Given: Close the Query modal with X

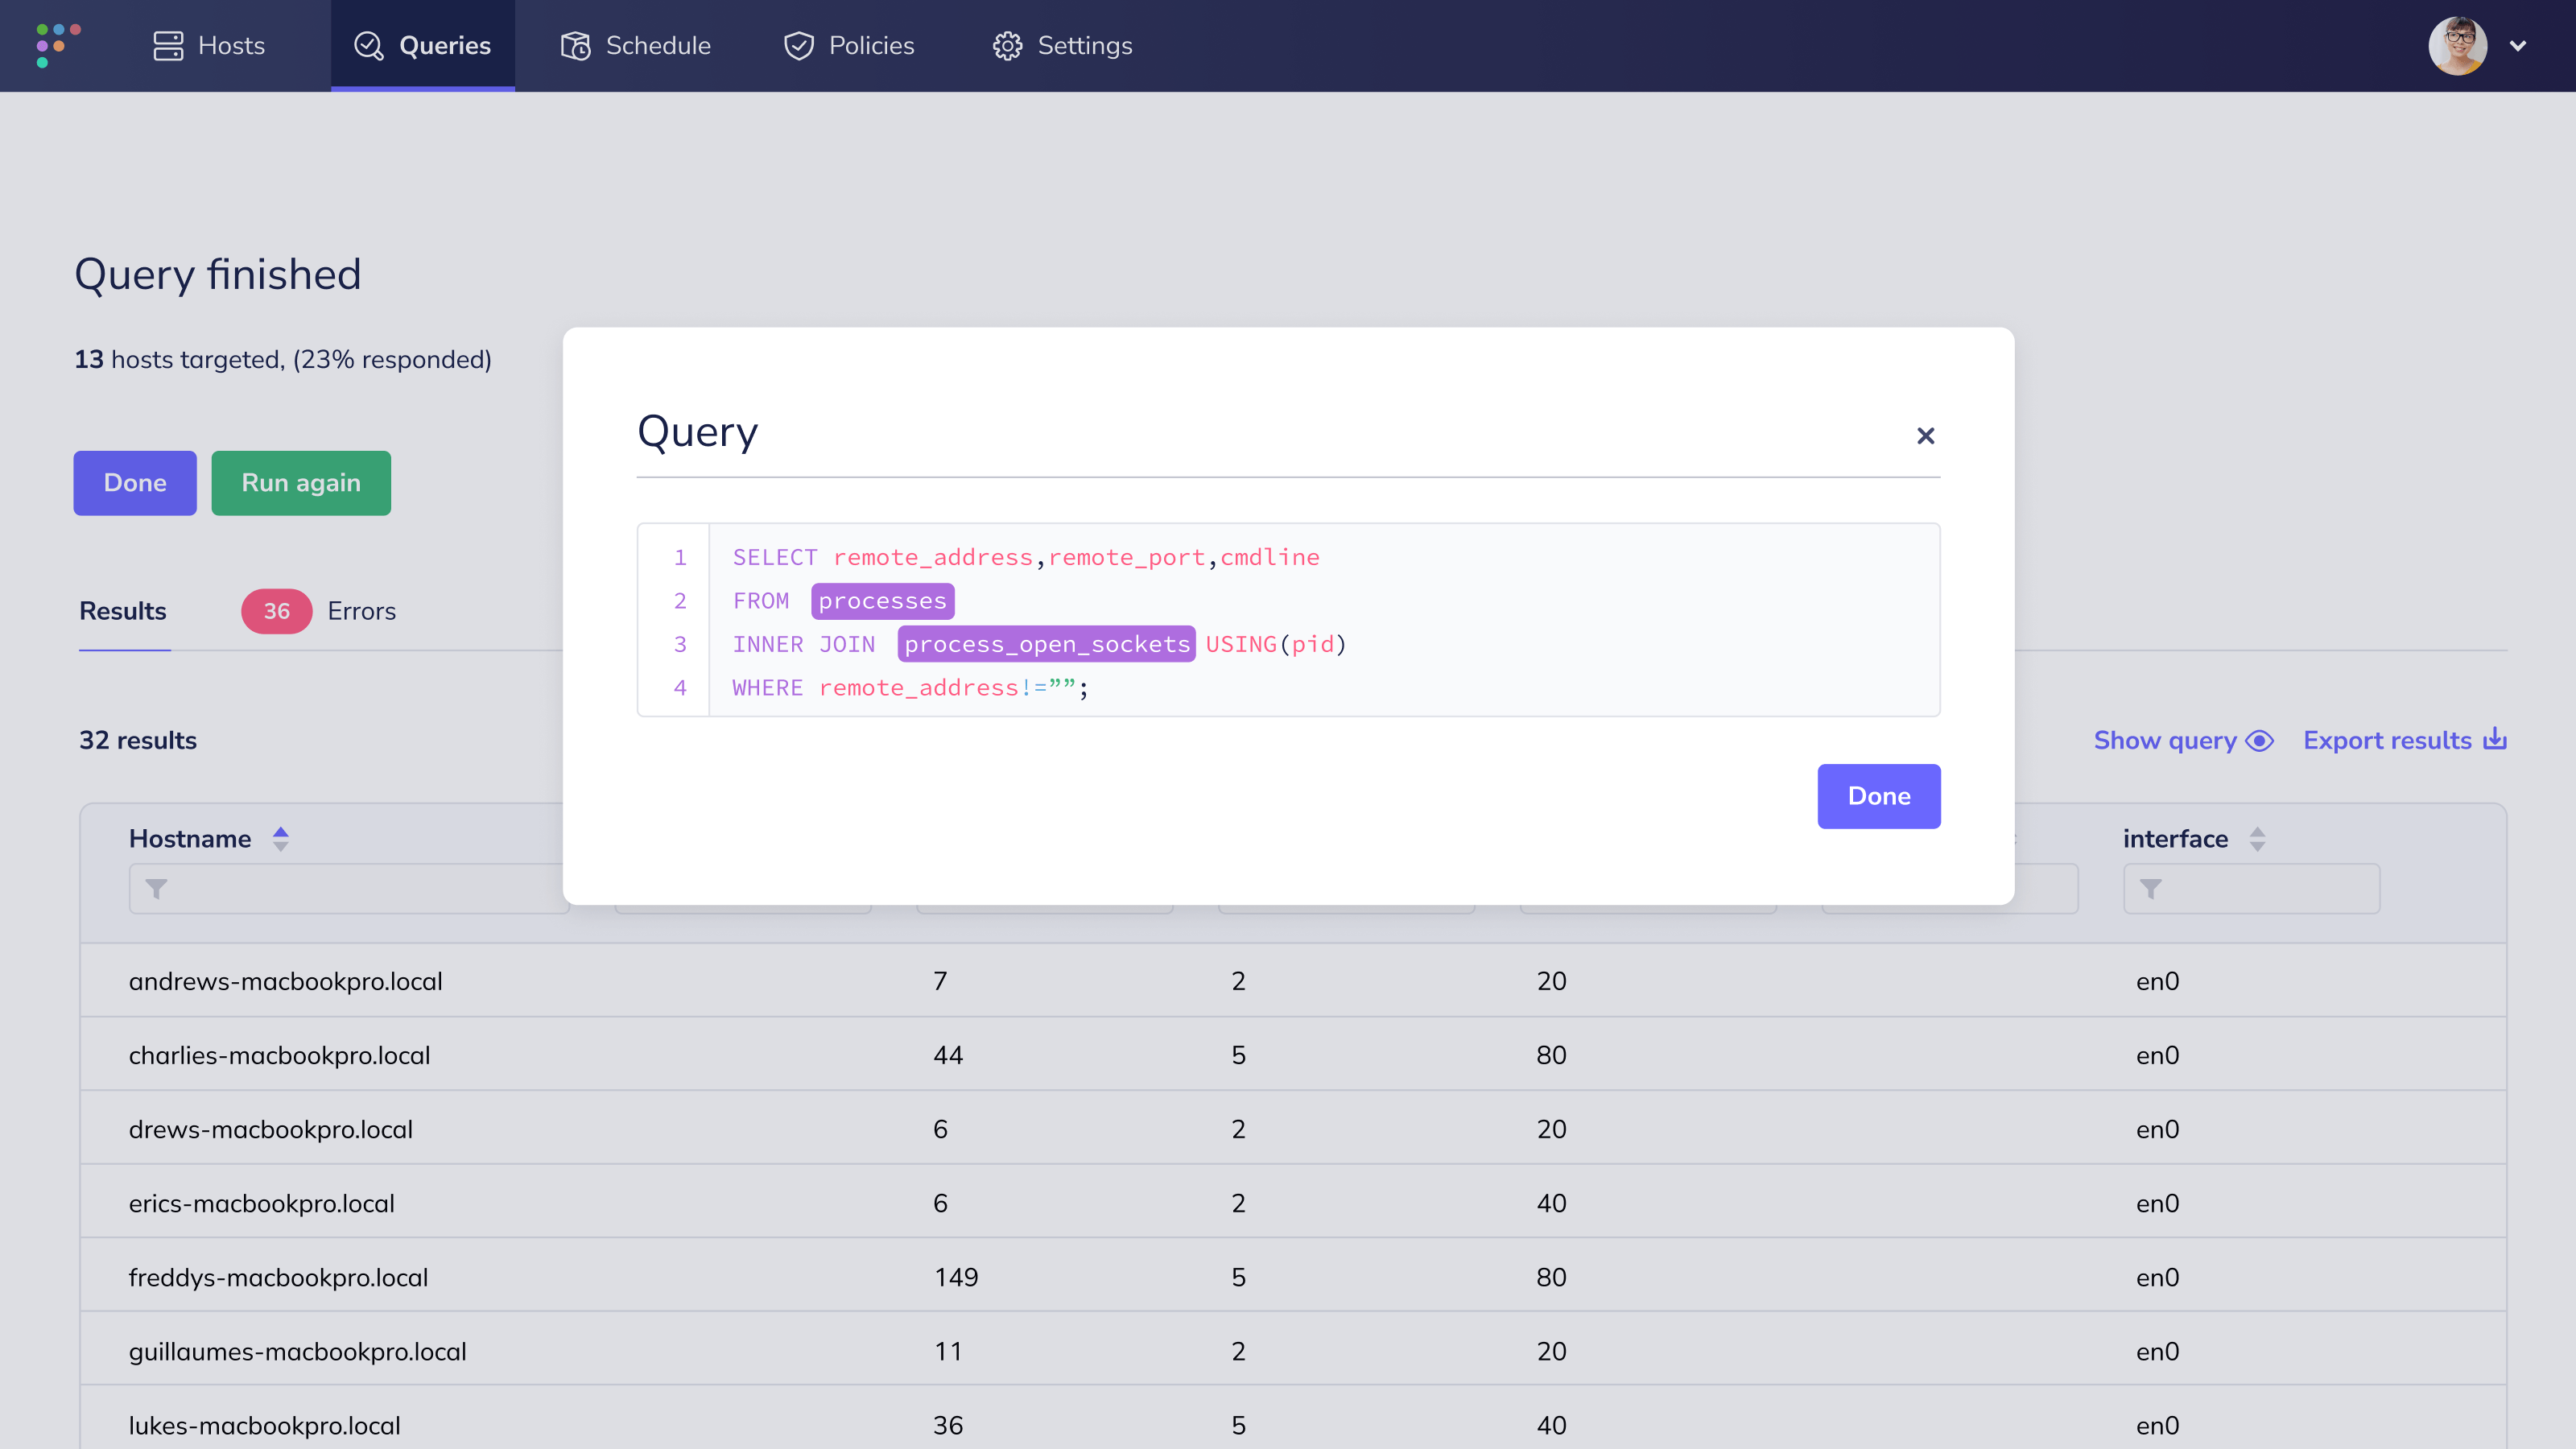Looking at the screenshot, I should pos(1925,436).
